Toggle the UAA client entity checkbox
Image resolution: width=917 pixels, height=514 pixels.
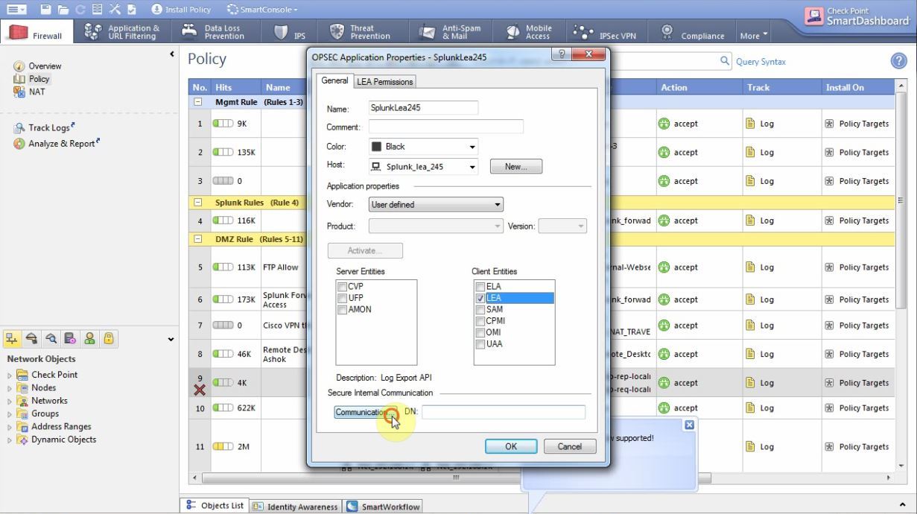click(480, 343)
